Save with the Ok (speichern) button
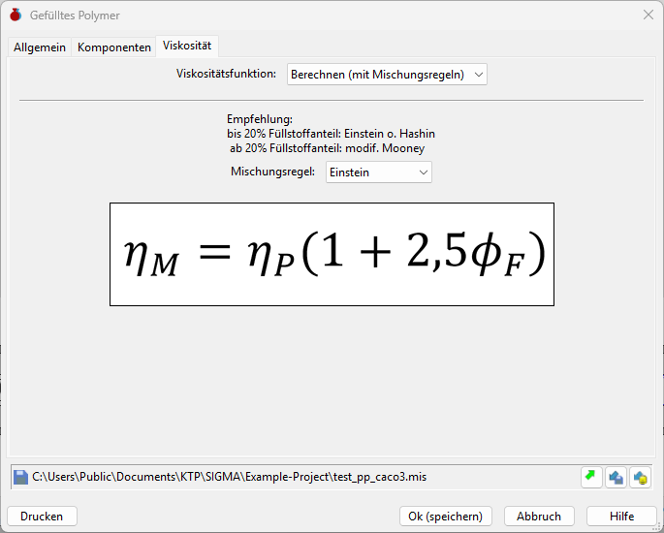Image resolution: width=664 pixels, height=533 pixels. pos(446,517)
